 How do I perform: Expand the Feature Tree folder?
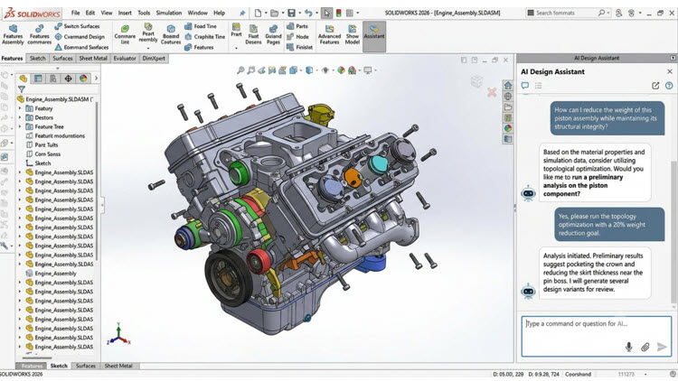coord(20,126)
